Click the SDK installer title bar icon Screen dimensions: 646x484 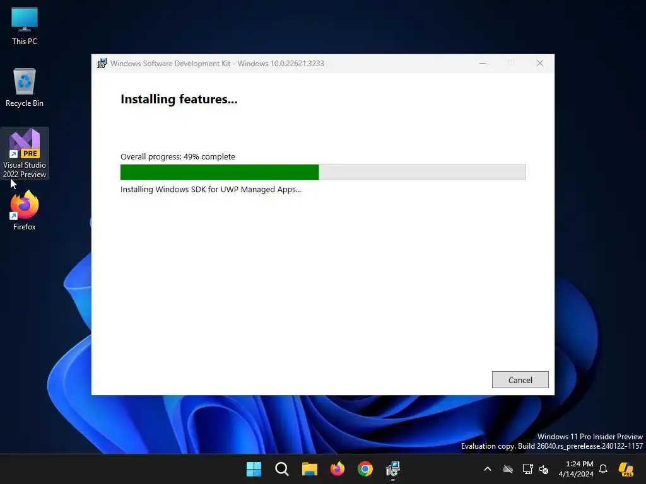pos(102,64)
